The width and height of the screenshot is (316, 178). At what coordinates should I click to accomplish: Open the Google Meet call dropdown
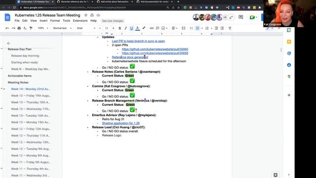253,17
